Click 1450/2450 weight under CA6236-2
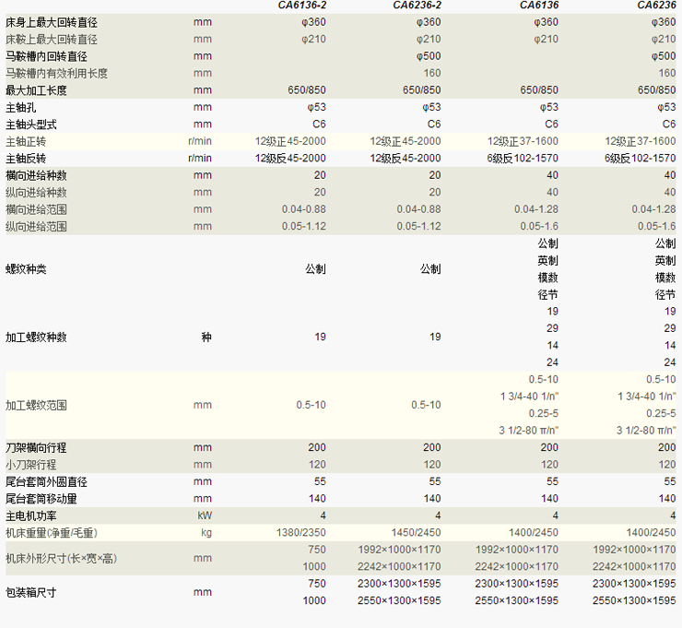This screenshot has width=682, height=628. [416, 532]
